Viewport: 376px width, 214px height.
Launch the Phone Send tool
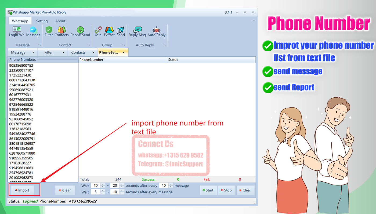tap(80, 32)
